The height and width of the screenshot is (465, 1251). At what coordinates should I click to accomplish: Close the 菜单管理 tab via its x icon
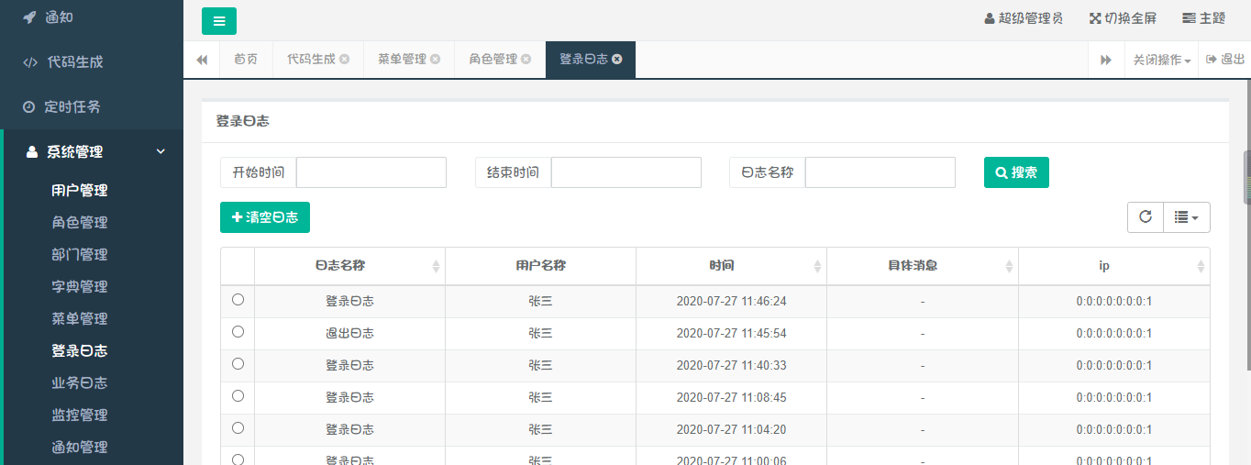pyautogui.click(x=435, y=59)
